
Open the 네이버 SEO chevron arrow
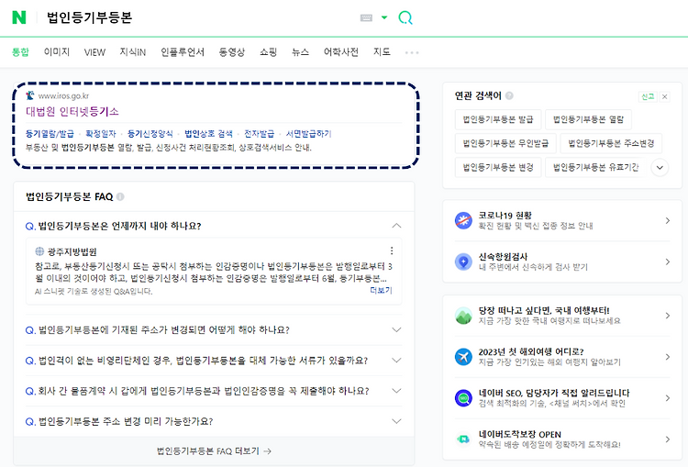[x=668, y=398]
